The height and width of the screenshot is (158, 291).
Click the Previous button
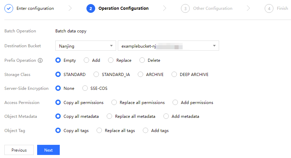pos(19,150)
